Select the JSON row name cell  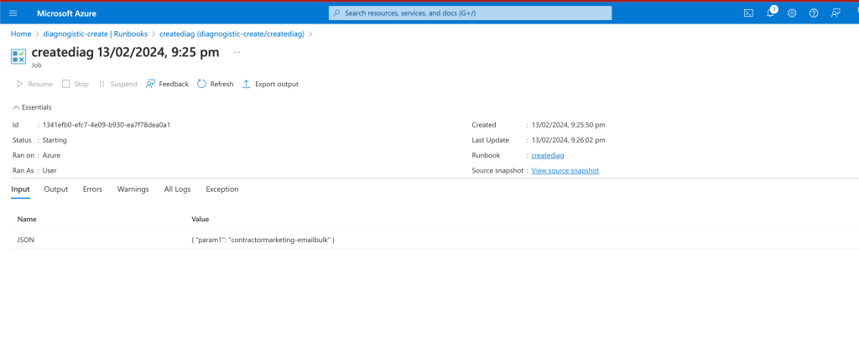click(x=26, y=241)
